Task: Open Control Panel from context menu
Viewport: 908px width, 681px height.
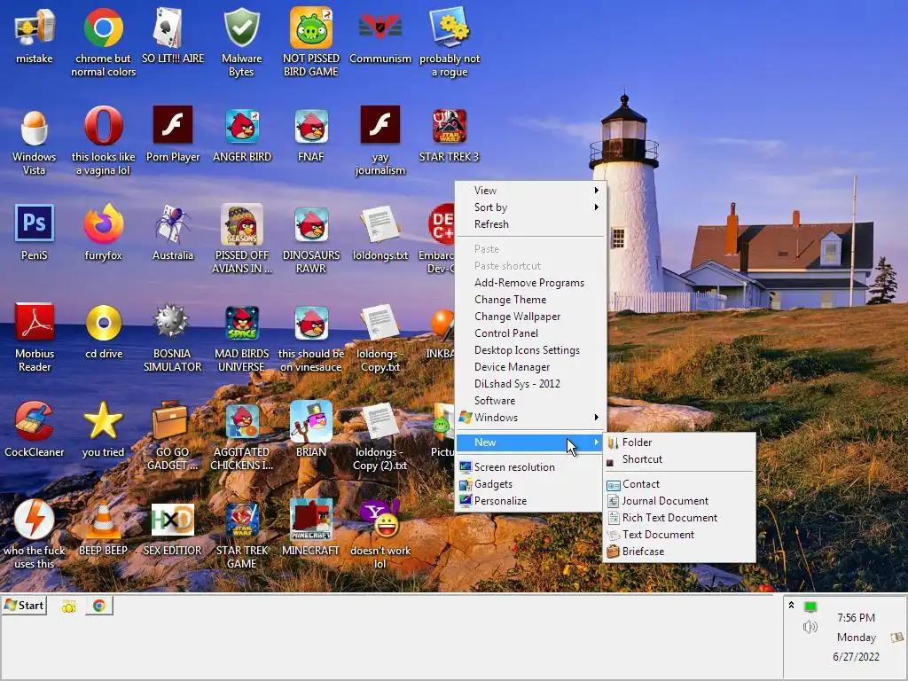Action: pos(530,333)
